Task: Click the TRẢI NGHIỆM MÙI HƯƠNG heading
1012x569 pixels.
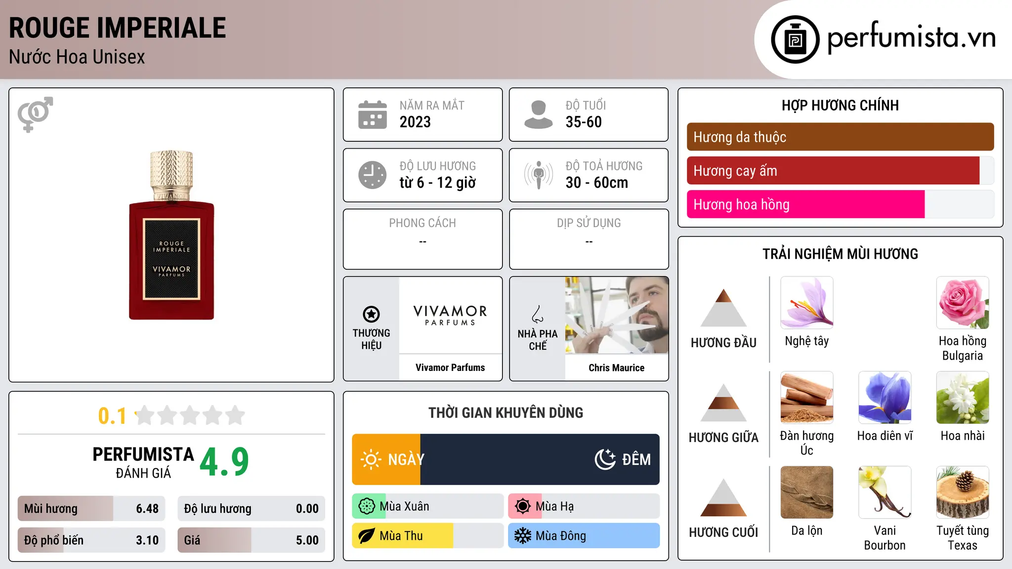Action: click(x=840, y=254)
